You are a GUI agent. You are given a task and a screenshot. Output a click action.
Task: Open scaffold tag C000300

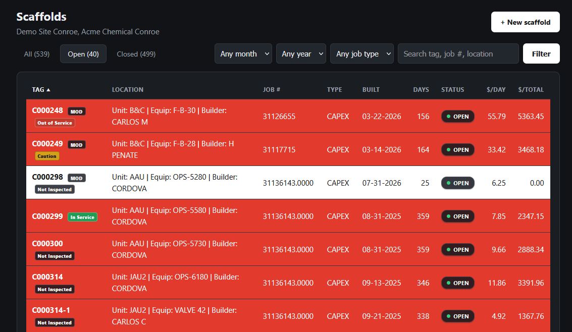click(47, 243)
